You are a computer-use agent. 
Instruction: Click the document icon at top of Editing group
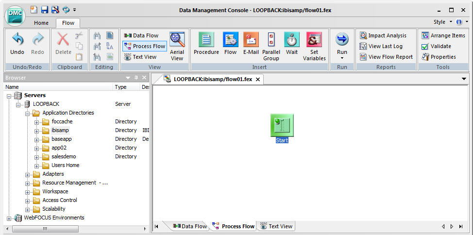(x=109, y=35)
